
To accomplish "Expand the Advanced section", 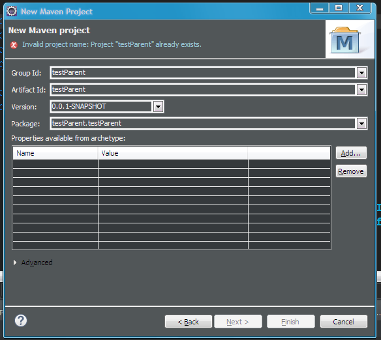I will tap(15, 262).
